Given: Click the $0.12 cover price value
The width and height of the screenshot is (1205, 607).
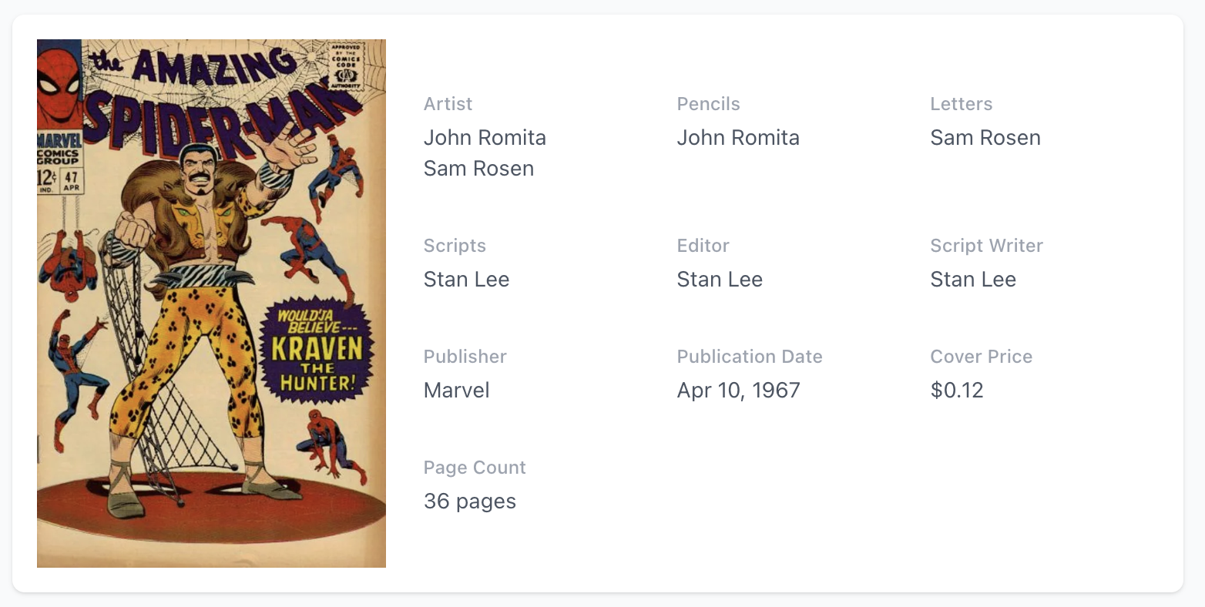Looking at the screenshot, I should coord(957,391).
